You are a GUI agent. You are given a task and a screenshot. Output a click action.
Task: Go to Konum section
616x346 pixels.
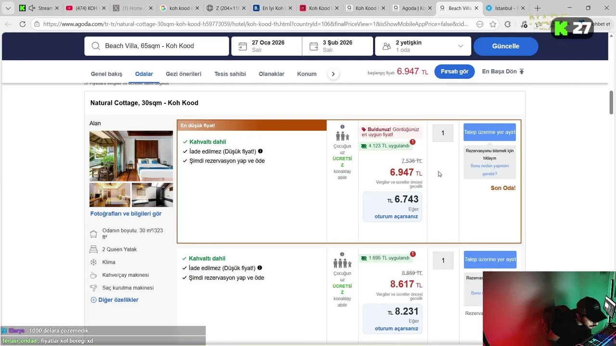[x=307, y=74]
